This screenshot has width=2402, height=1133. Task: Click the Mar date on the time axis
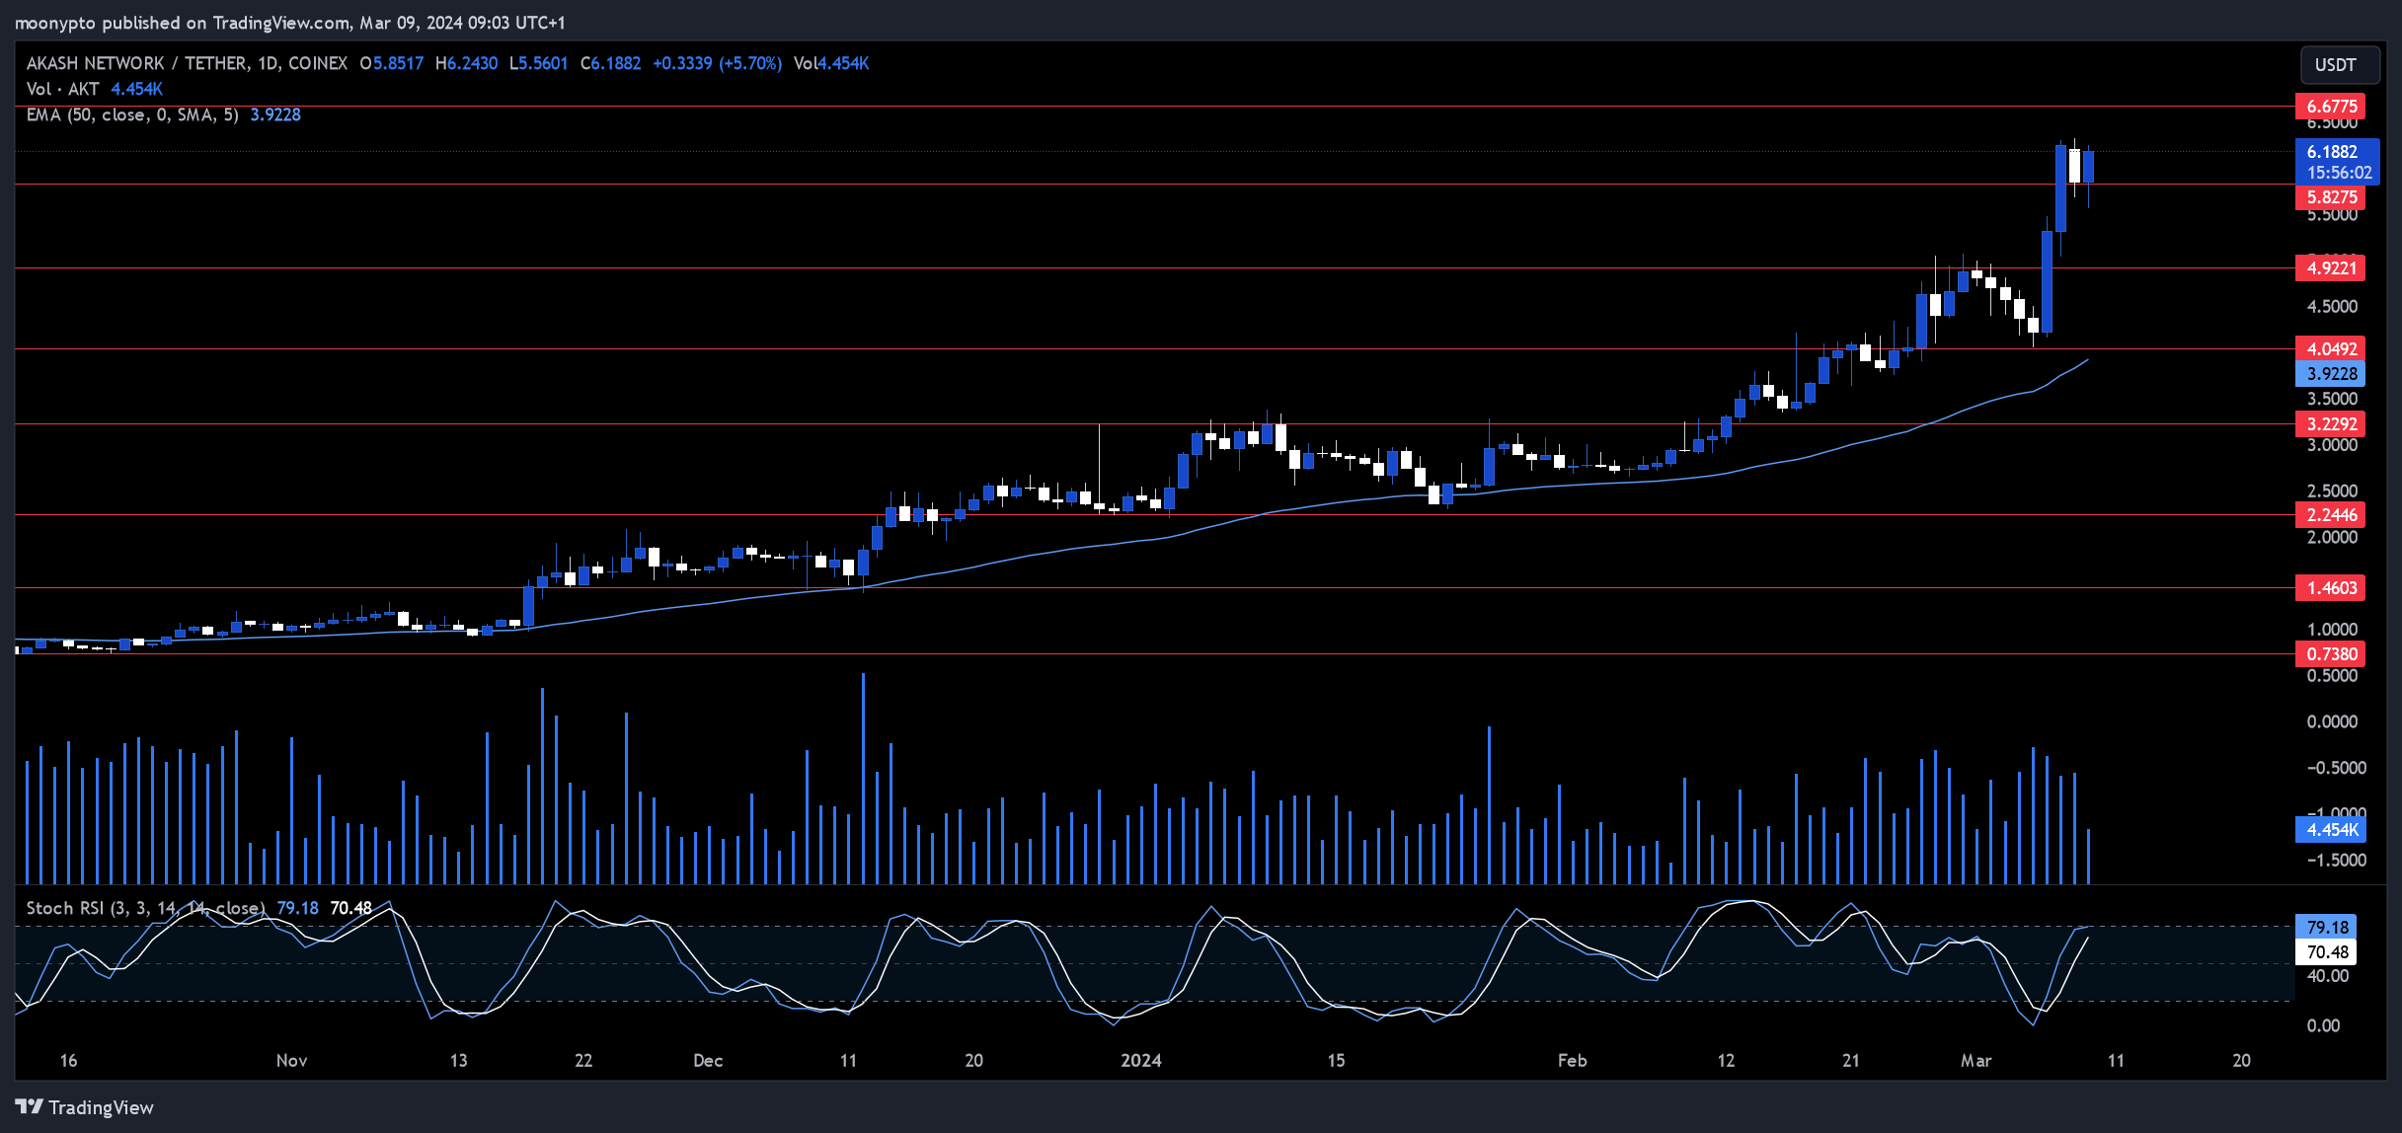pos(1976,1060)
